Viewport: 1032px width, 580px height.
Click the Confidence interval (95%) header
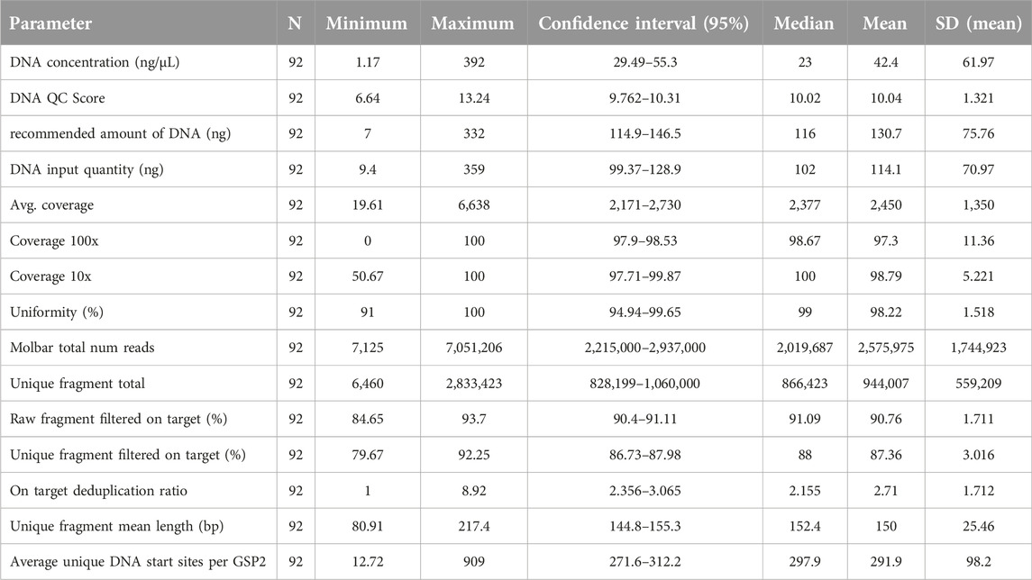tap(643, 23)
